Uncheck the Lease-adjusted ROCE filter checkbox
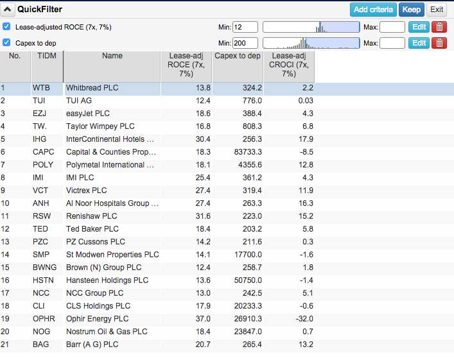 coord(6,27)
